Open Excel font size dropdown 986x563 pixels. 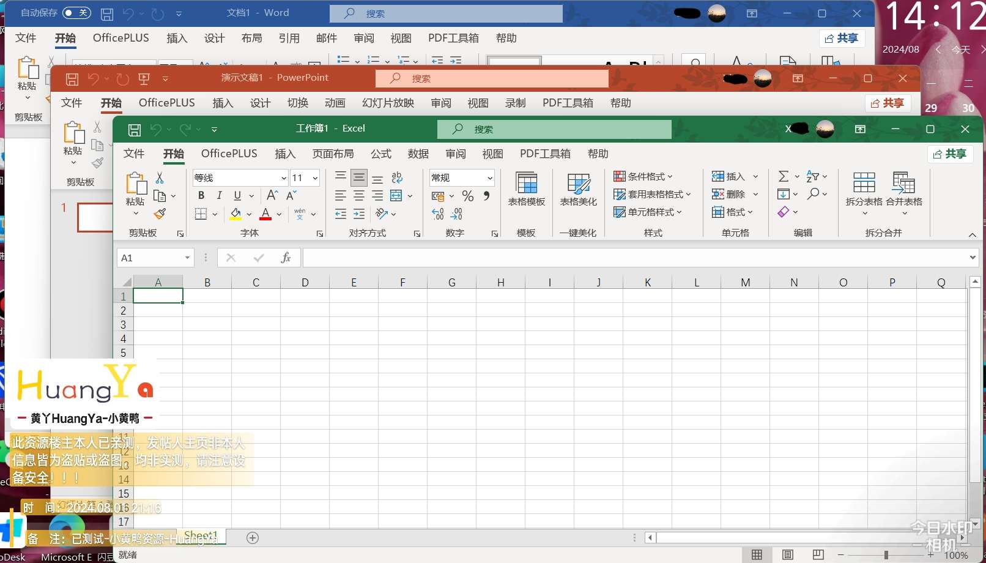(x=315, y=178)
